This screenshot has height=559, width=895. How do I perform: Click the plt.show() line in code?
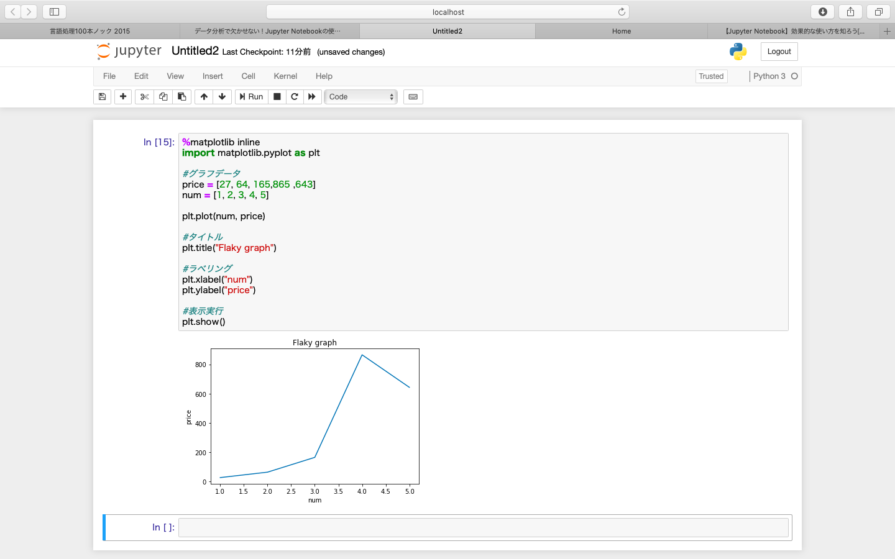coord(204,322)
